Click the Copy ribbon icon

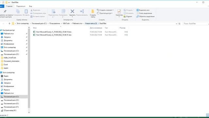(18, 11)
